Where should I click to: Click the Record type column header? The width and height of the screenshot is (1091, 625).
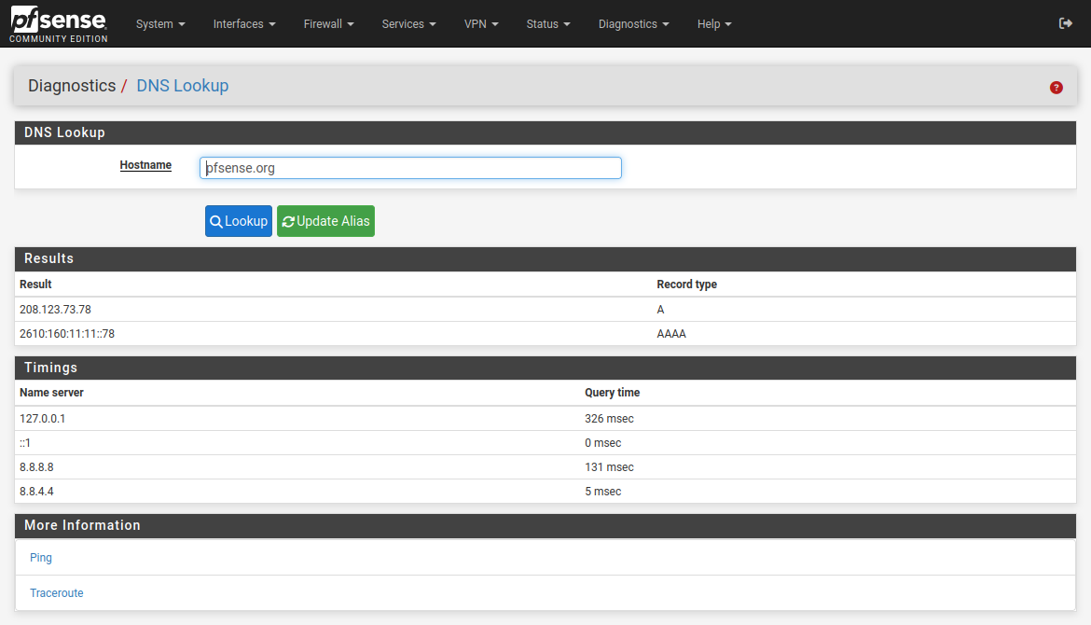coord(686,284)
